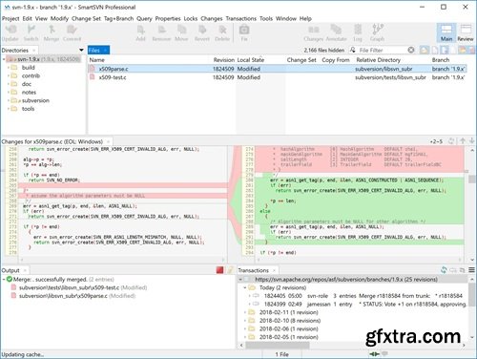Click the Add file toolbar icon
This screenshot has width=477, height=359.
(140, 32)
